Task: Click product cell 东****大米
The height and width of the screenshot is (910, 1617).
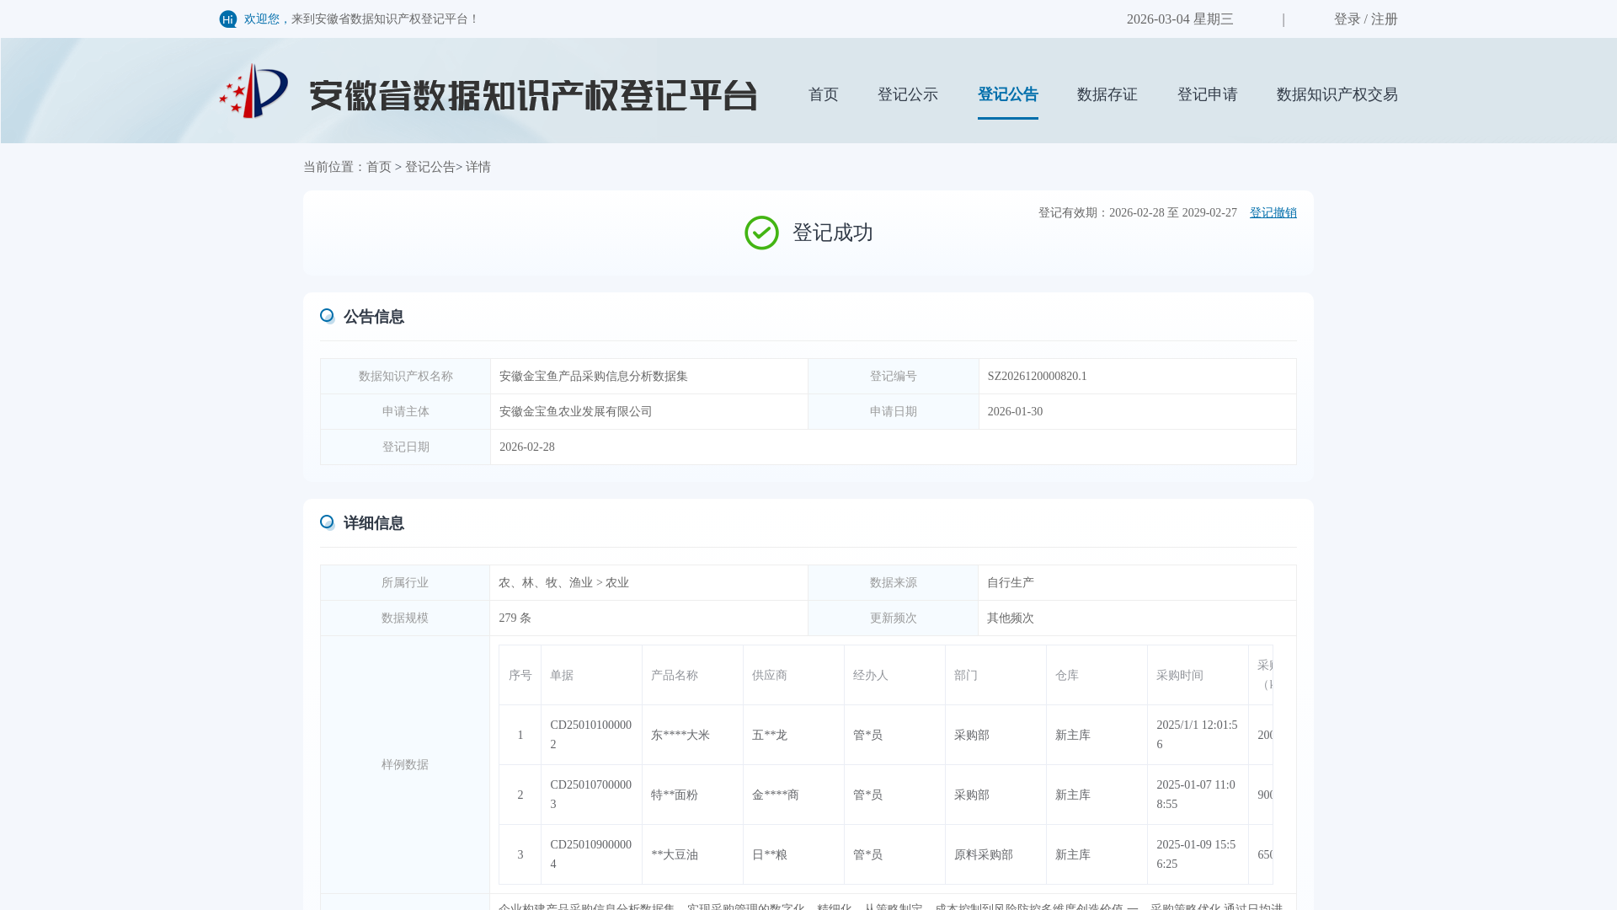Action: (680, 736)
